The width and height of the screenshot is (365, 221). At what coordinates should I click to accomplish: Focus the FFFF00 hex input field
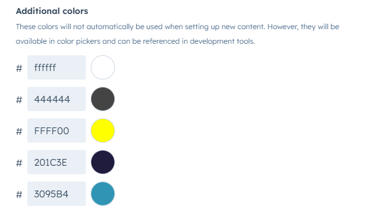(57, 131)
